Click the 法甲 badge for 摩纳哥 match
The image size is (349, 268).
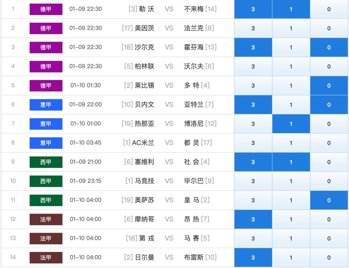tap(46, 219)
